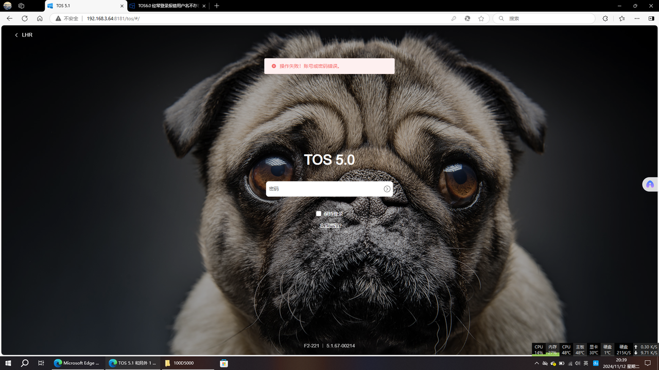Click the TOS 5.0 title

(329, 160)
